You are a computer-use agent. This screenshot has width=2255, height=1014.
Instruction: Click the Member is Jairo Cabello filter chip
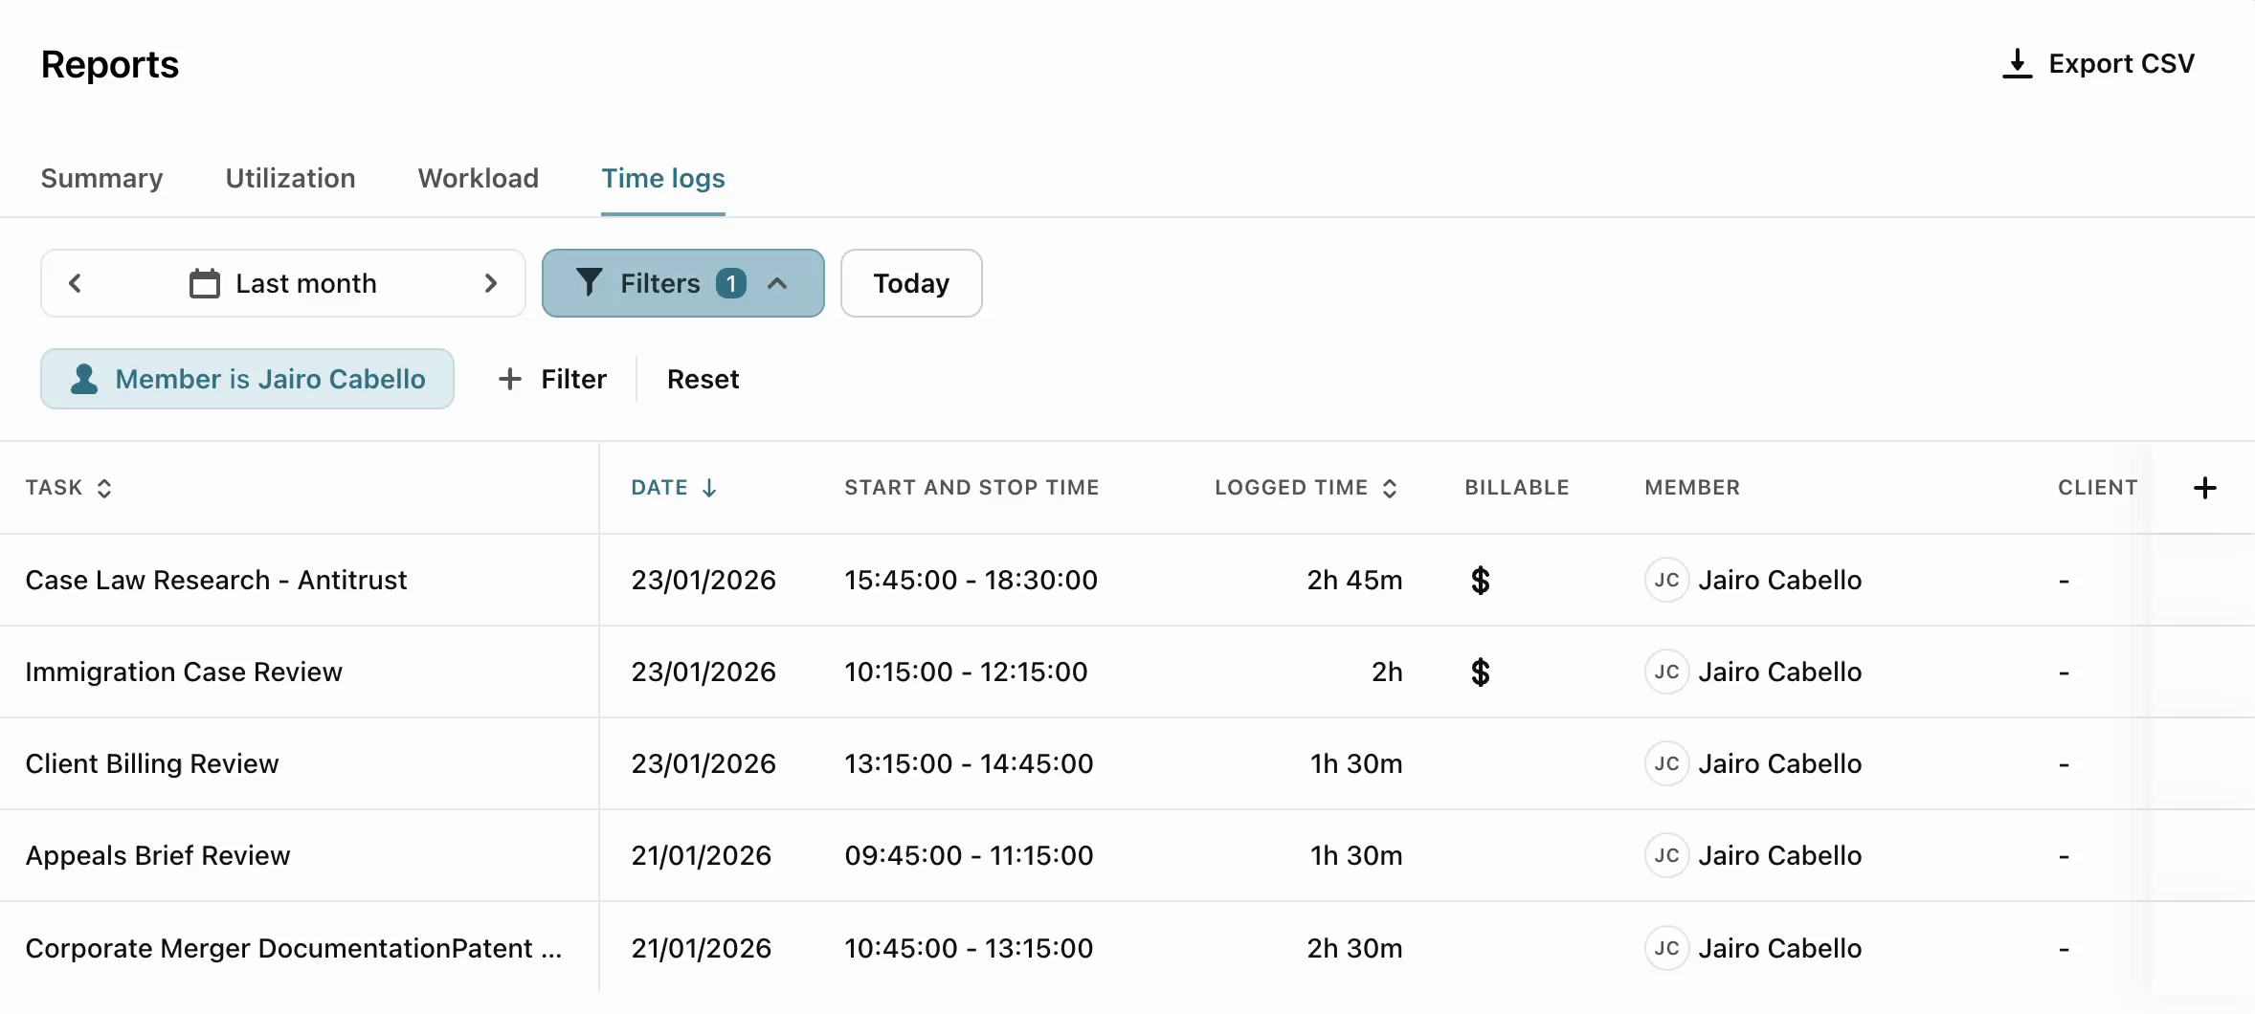click(247, 379)
